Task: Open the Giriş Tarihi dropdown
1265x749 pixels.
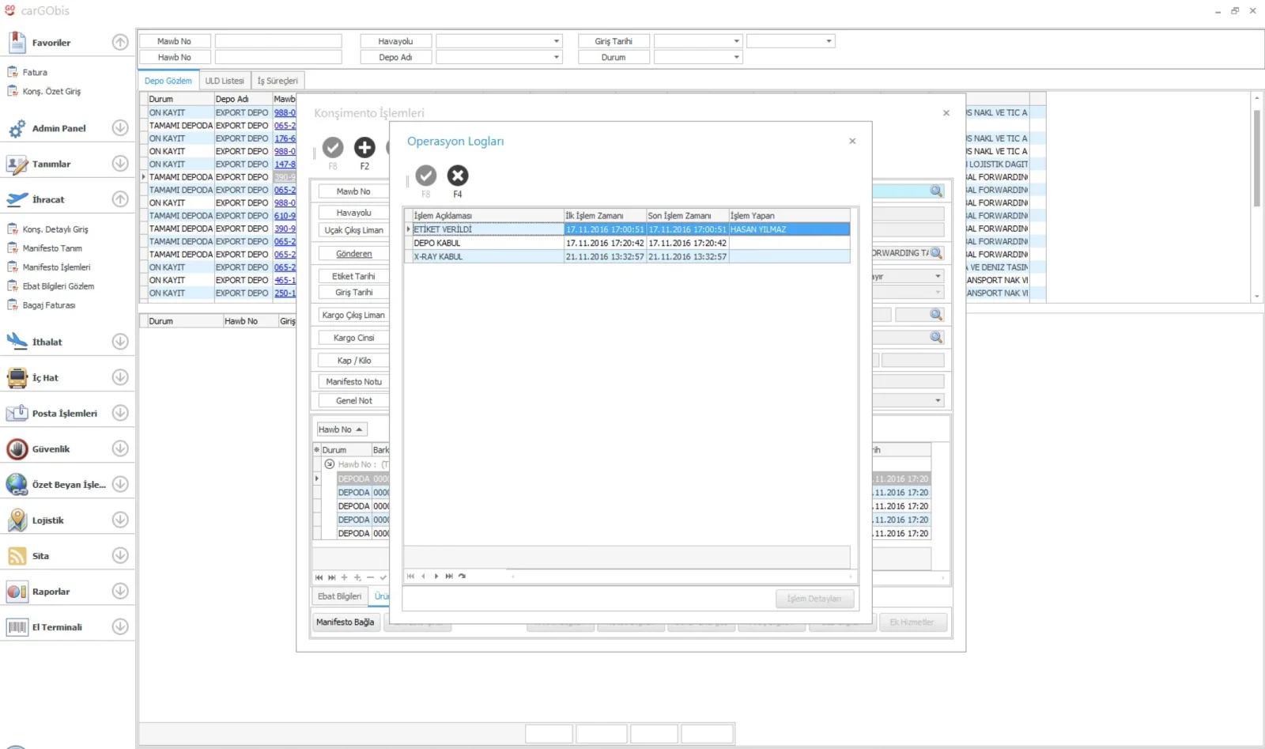Action: pos(736,41)
